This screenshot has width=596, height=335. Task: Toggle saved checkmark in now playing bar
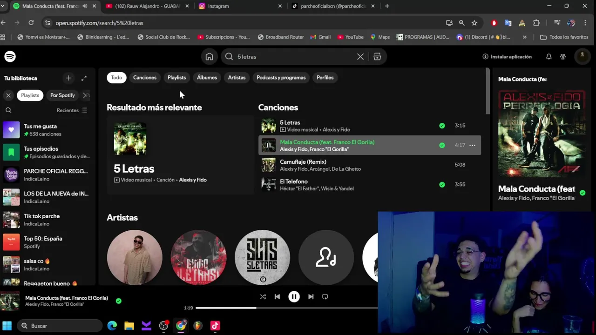[x=119, y=301]
